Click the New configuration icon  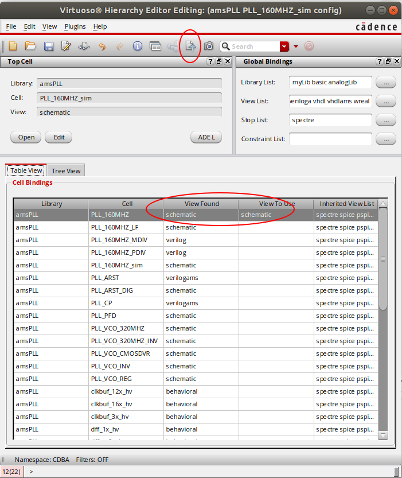click(13, 46)
